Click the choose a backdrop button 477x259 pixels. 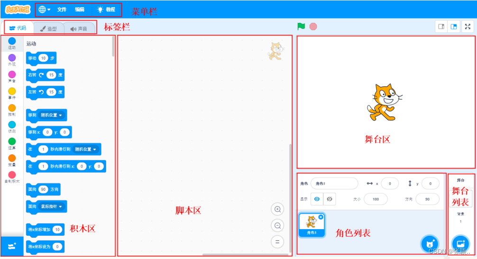[460, 243]
